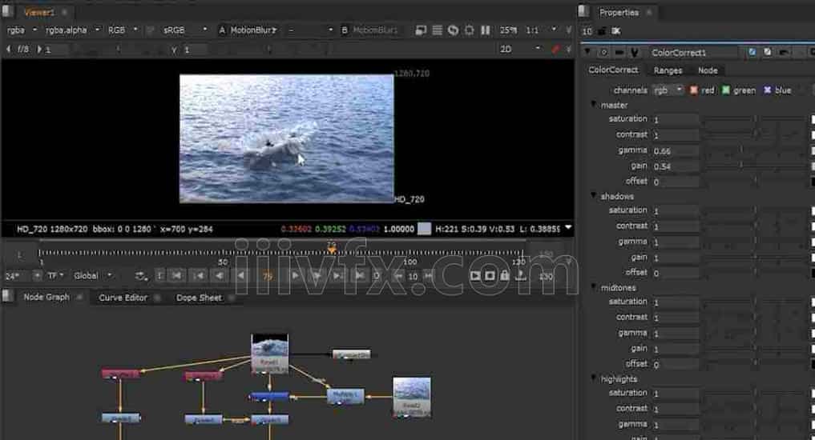Decrease f-stop using the left arrow
This screenshot has height=440, width=815.
tap(8, 50)
